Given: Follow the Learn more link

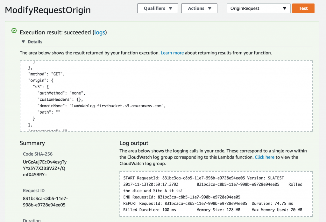Looking at the screenshot, I should (172, 53).
